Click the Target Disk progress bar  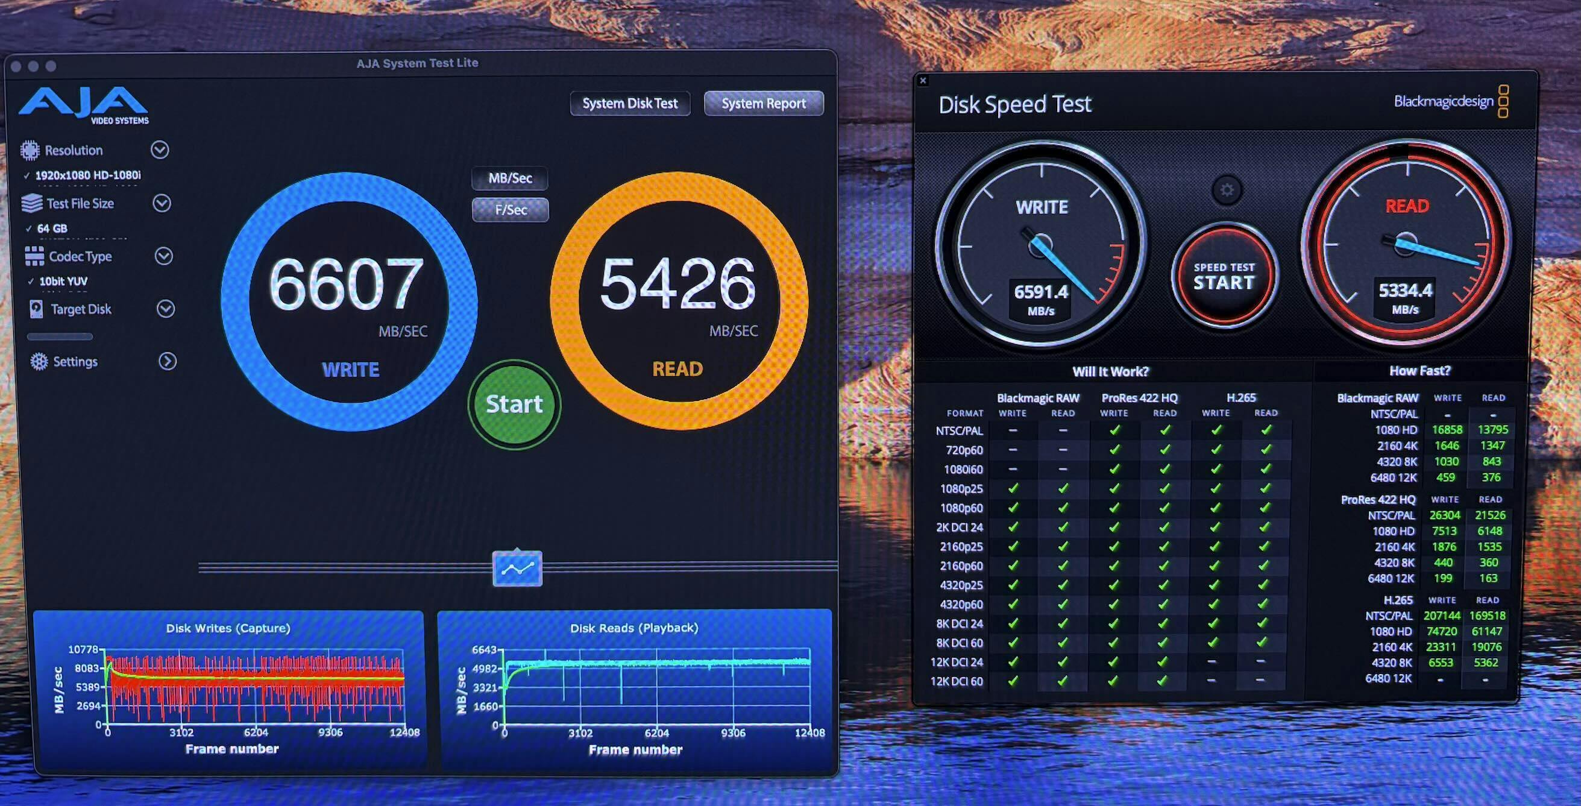click(60, 336)
